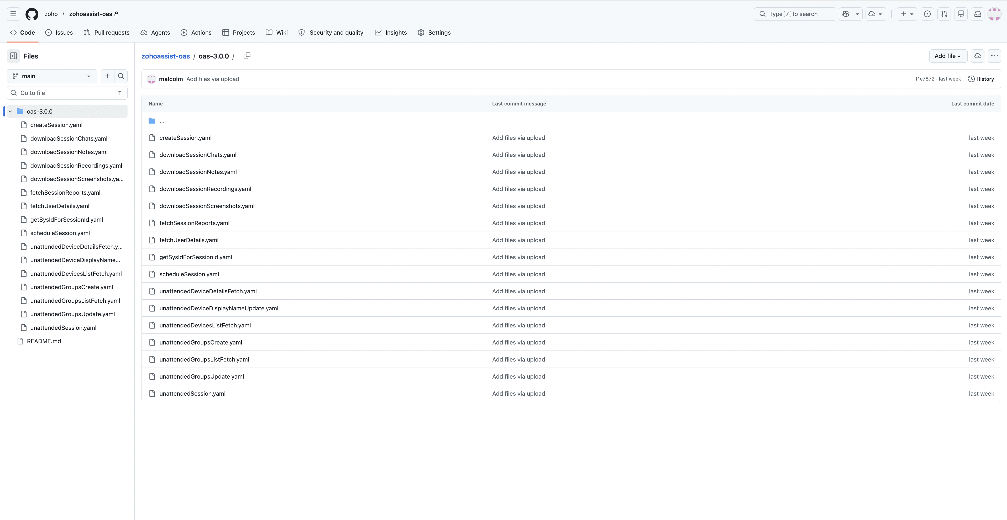Open more options ellipsis menu for folder

coord(994,56)
